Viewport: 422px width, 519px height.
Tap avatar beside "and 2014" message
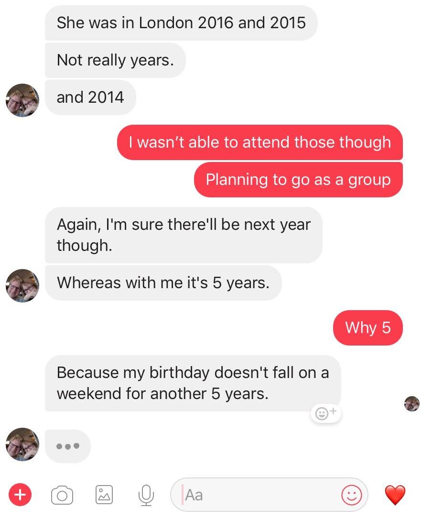pos(22,100)
